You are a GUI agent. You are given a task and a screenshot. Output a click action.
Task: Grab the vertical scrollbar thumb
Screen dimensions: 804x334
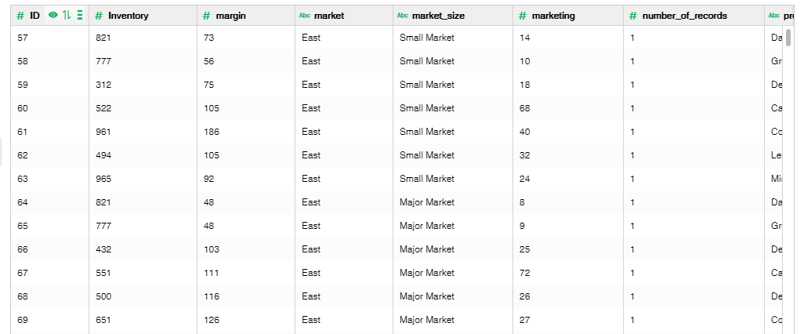788,38
